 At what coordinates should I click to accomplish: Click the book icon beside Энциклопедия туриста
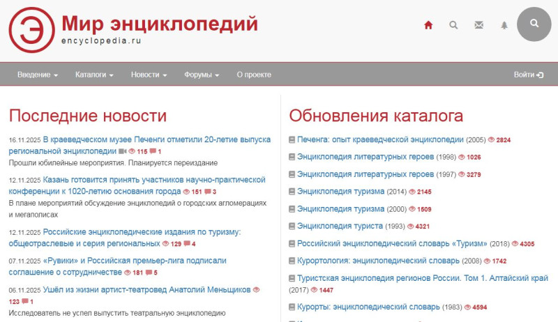pyautogui.click(x=292, y=227)
